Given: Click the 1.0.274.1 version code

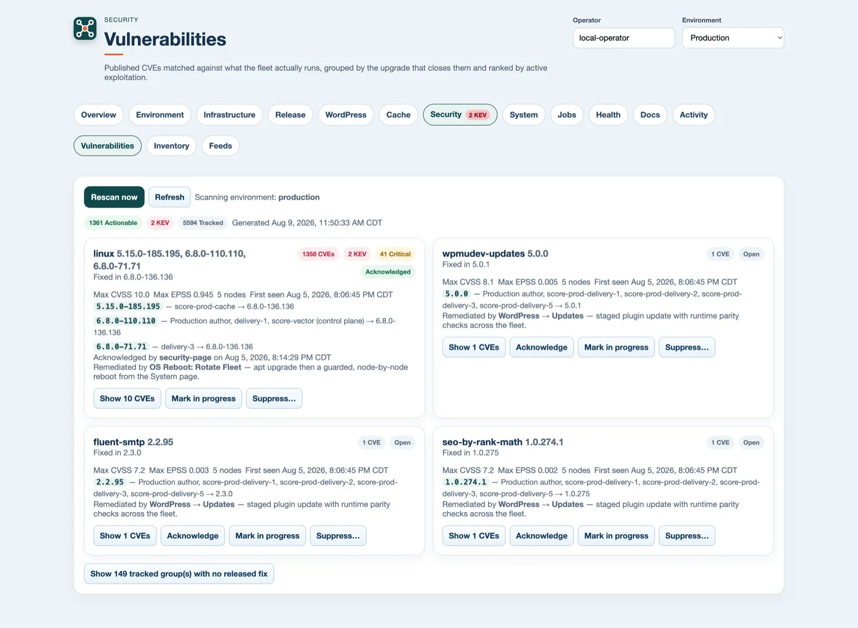Looking at the screenshot, I should point(466,482).
